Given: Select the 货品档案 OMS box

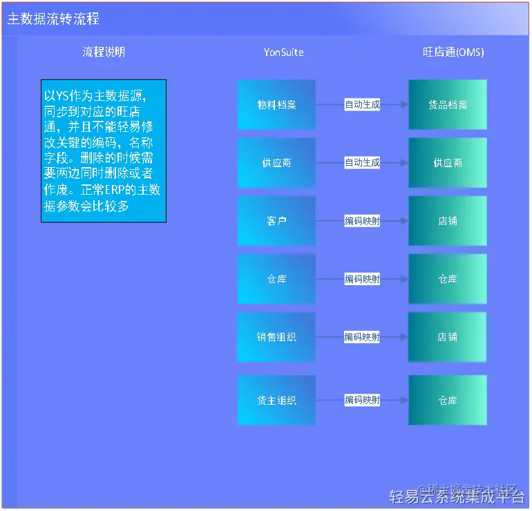Looking at the screenshot, I should 448,105.
